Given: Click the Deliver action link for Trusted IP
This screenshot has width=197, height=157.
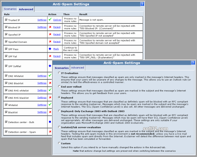Looking at the screenshot, I should pos(57,20).
